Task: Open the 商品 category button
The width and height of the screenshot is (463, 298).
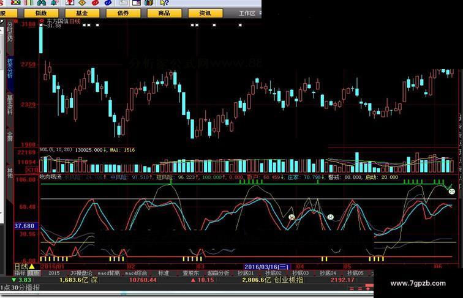Action: (x=164, y=13)
